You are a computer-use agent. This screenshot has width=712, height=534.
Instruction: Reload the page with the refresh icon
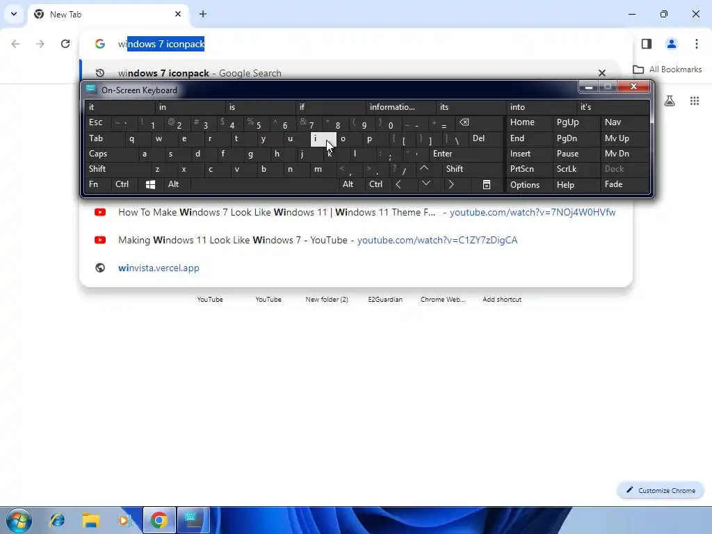65,44
